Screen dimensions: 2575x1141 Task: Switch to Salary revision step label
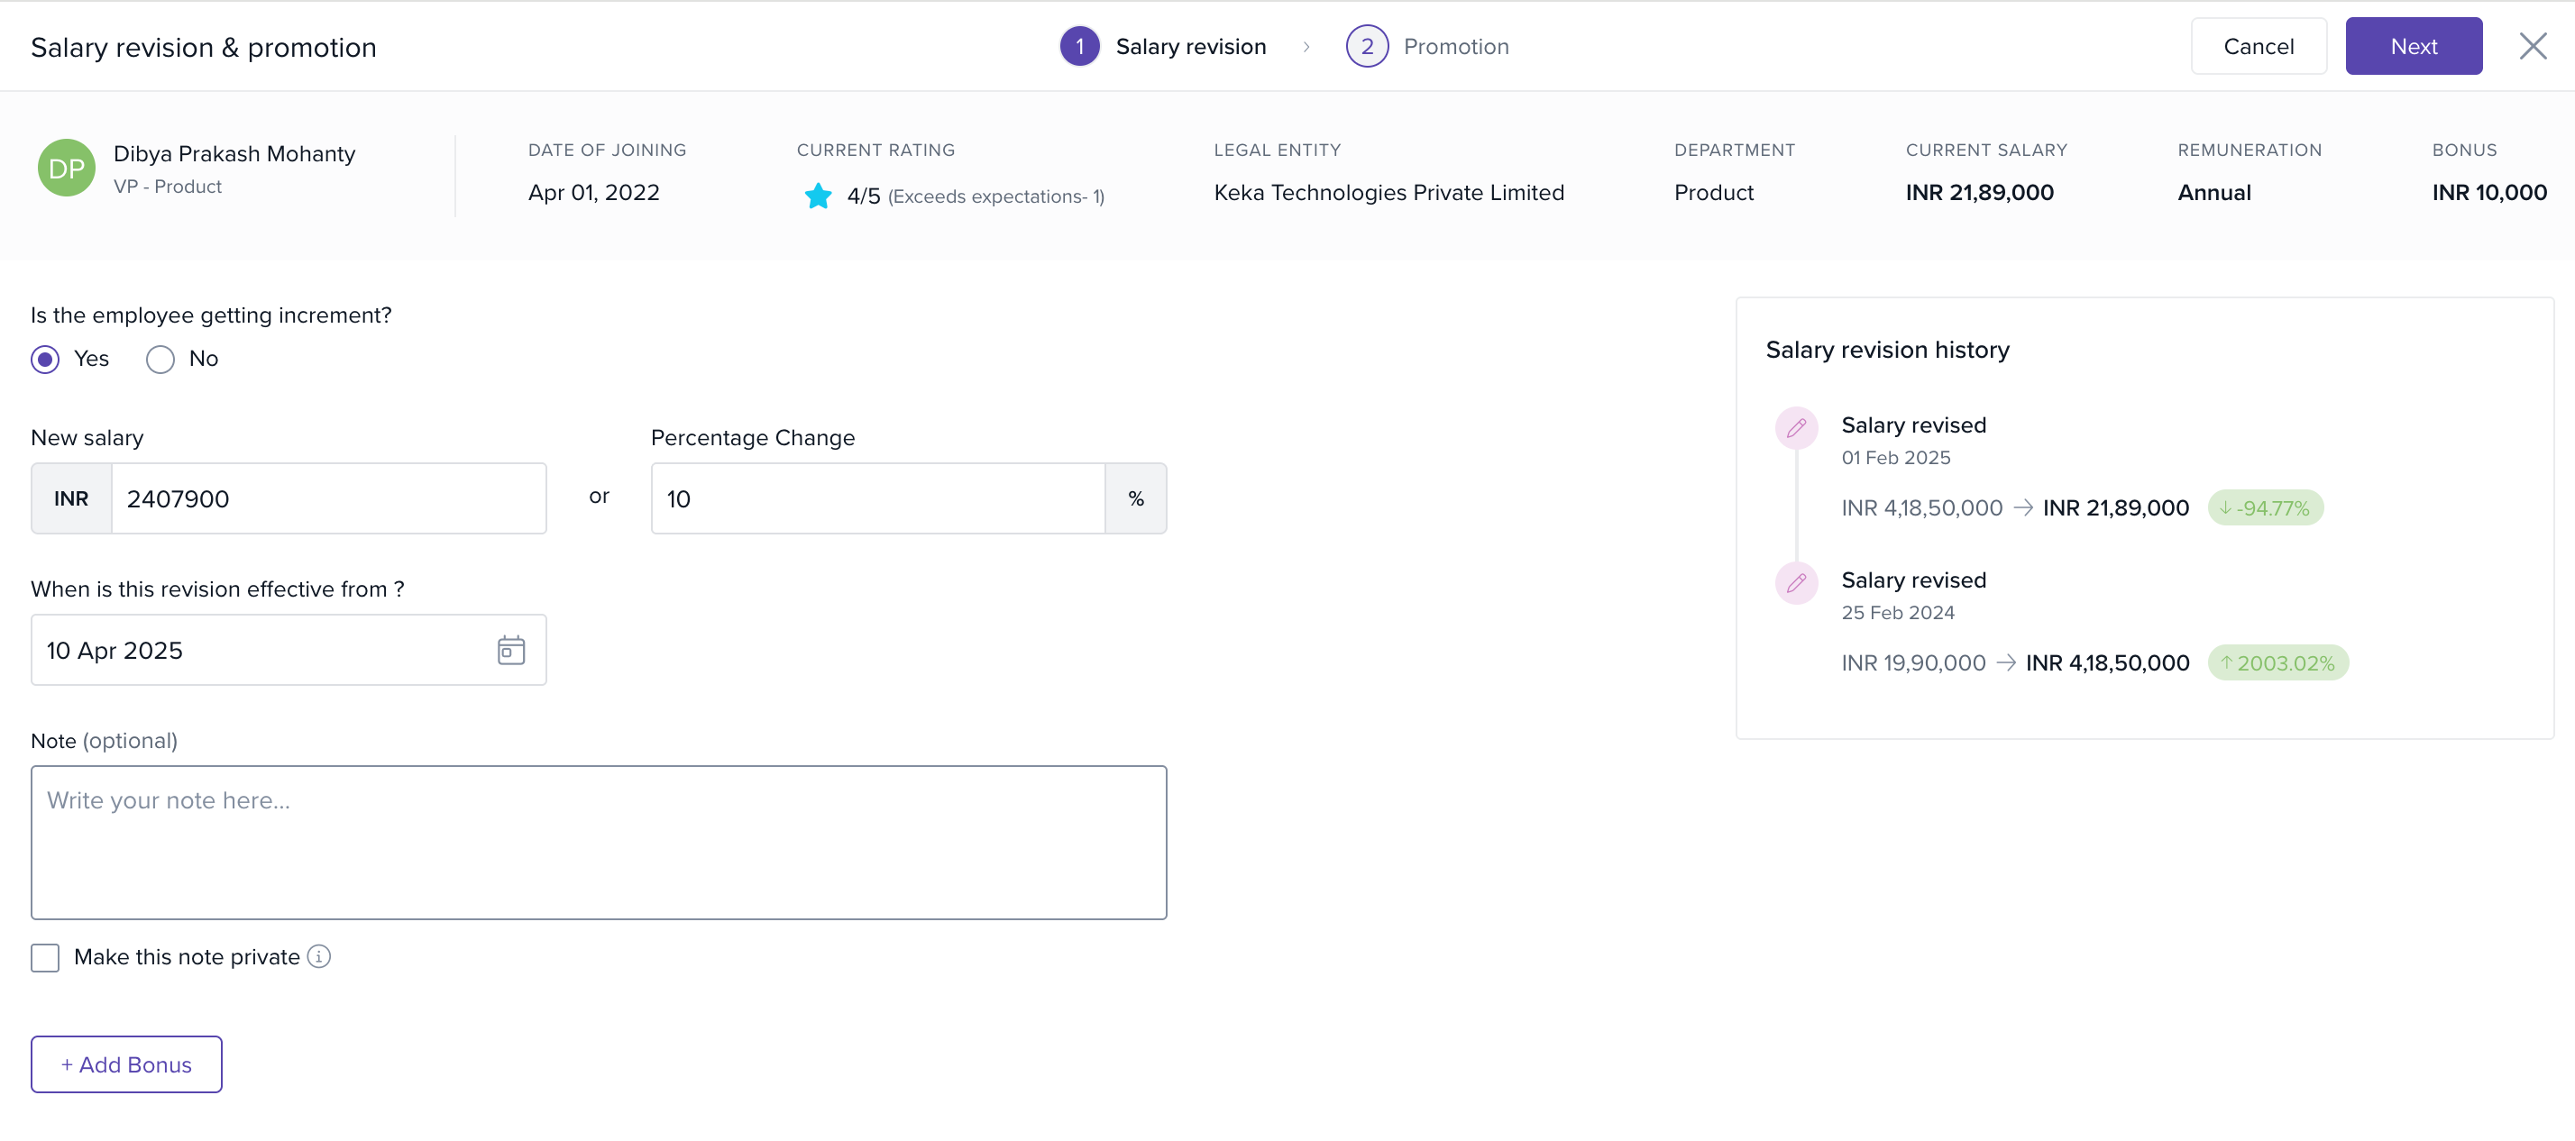pyautogui.click(x=1189, y=47)
